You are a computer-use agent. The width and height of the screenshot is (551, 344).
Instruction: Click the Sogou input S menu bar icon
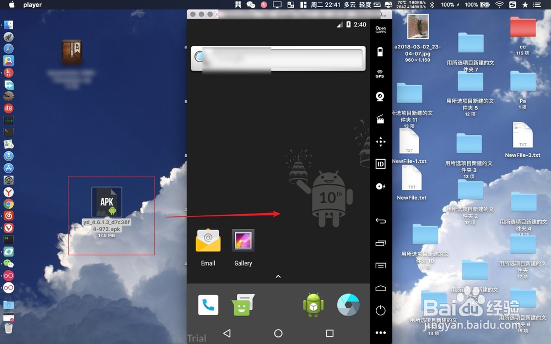pos(512,4)
